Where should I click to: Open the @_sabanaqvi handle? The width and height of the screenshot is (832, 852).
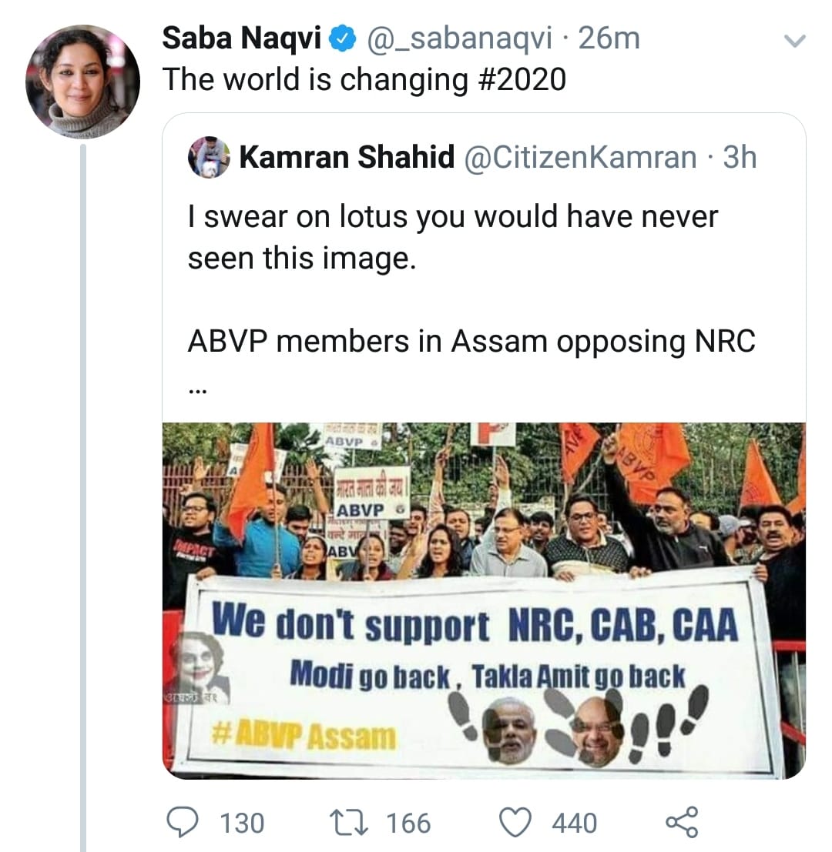tap(458, 38)
